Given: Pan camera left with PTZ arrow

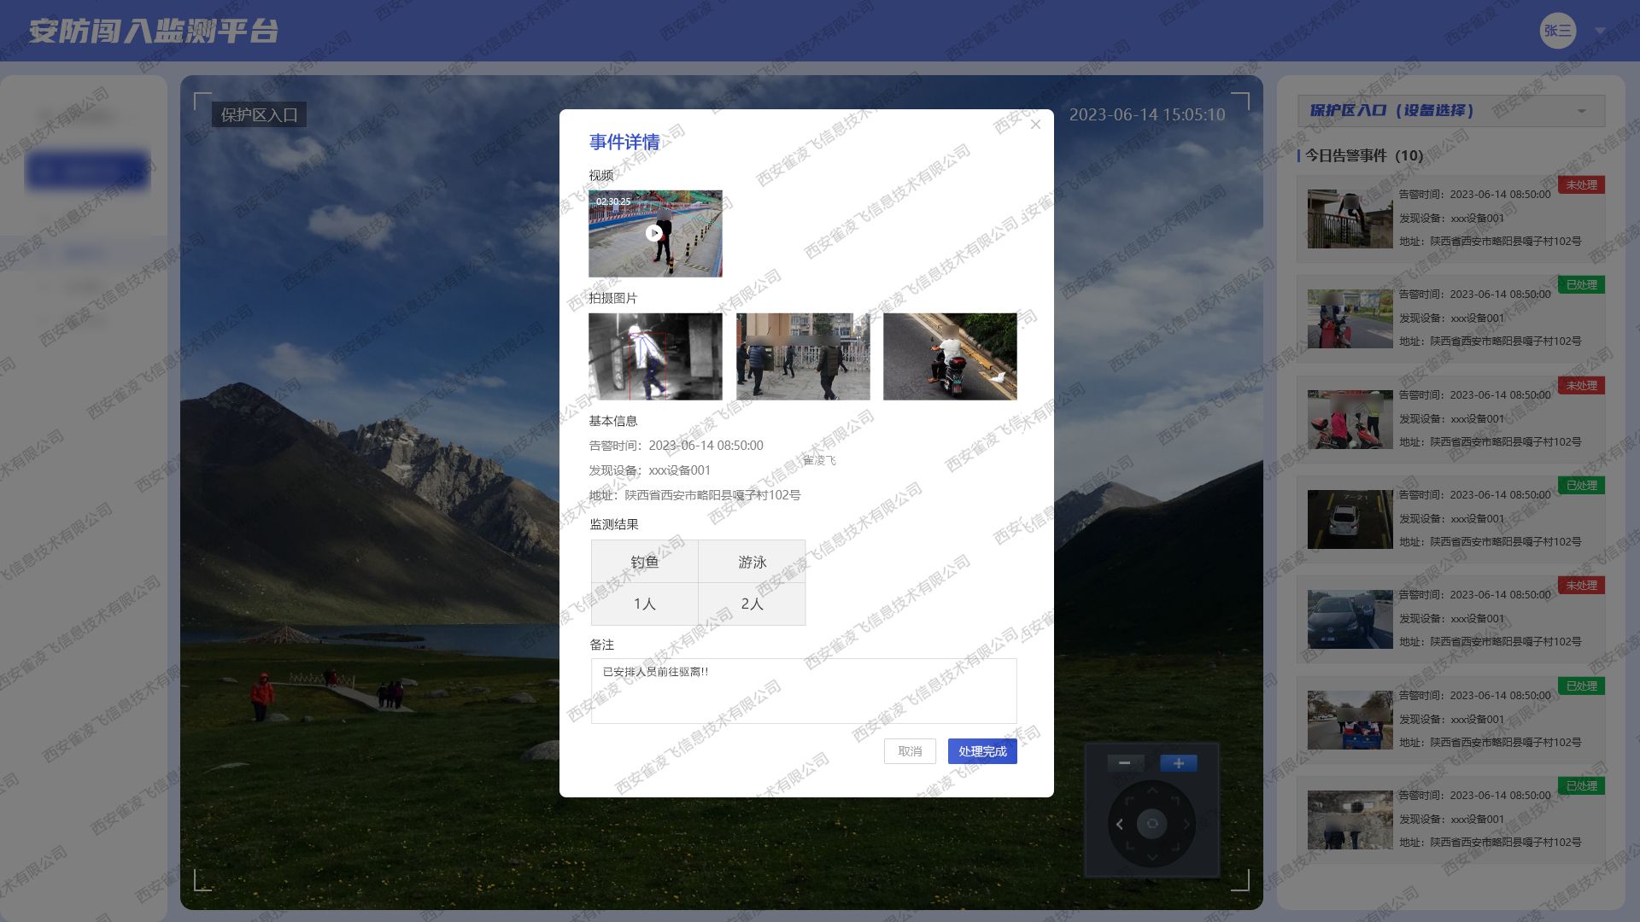Looking at the screenshot, I should 1120,824.
